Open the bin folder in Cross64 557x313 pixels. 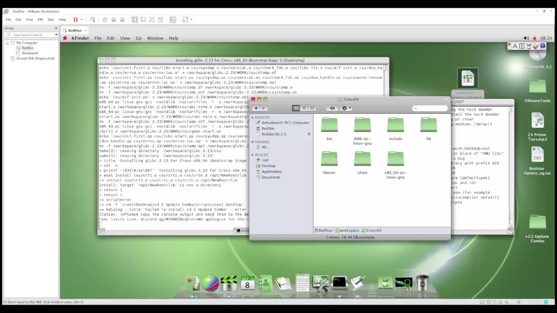[x=329, y=125]
